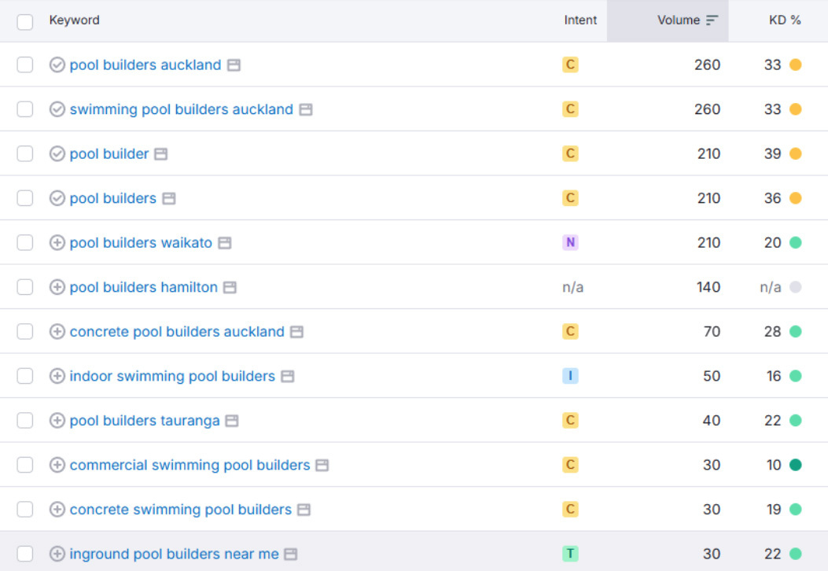Tick the select-all checkbox in header
The width and height of the screenshot is (828, 571).
[x=25, y=21]
